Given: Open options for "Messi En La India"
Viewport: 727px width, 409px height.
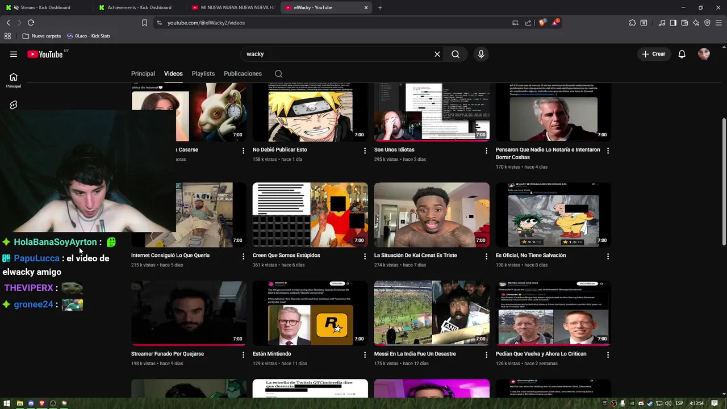Looking at the screenshot, I should pyautogui.click(x=486, y=354).
